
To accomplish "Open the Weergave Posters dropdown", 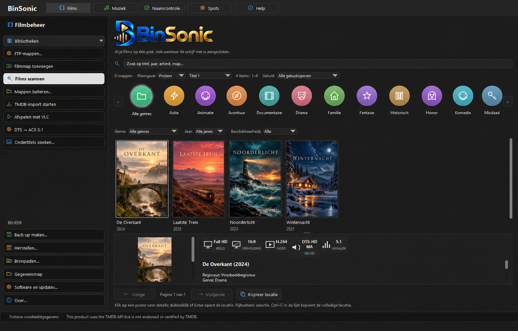I will click(x=171, y=76).
